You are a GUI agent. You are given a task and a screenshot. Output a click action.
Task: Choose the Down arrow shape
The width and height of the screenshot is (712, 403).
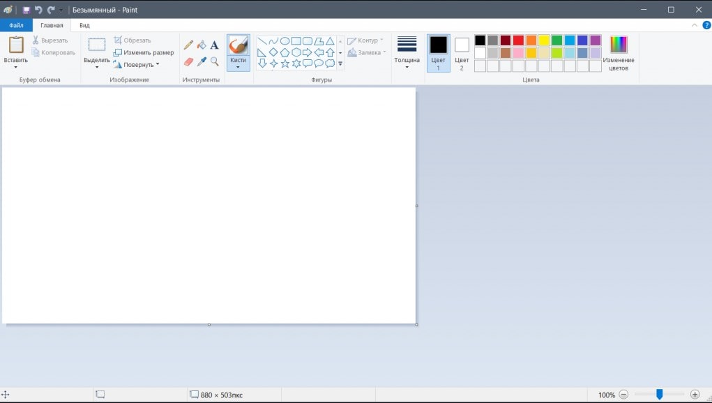point(262,63)
